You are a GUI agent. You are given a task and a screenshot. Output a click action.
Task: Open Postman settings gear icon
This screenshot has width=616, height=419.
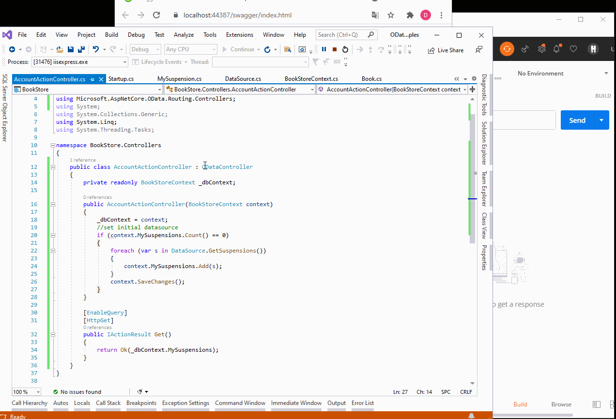click(x=541, y=49)
